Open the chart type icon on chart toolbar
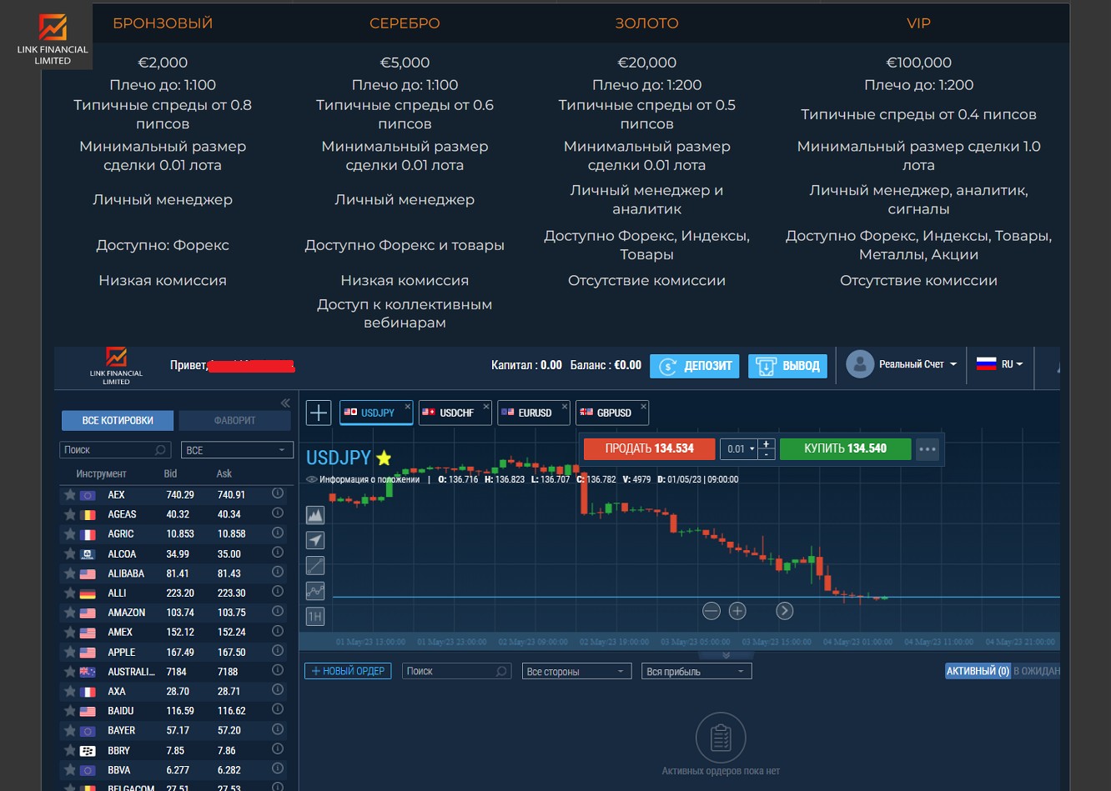The height and width of the screenshot is (791, 1111). (x=315, y=515)
